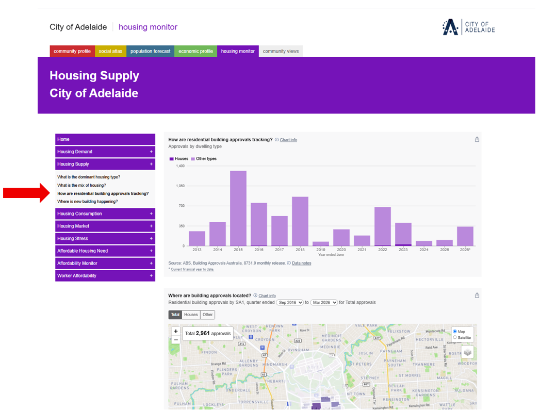The image size is (557, 410).
Task: Click the City of Adelaide logo
Action: pyautogui.click(x=468, y=27)
